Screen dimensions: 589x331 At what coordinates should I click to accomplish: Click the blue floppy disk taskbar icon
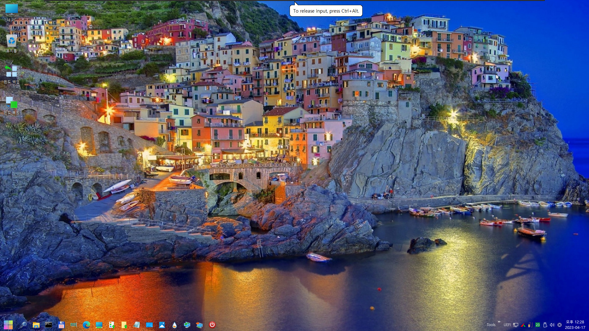pos(61,325)
